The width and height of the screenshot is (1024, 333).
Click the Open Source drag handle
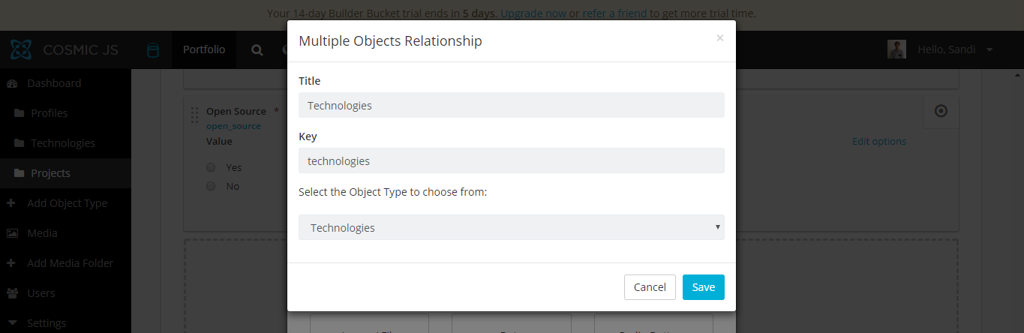[x=194, y=115]
